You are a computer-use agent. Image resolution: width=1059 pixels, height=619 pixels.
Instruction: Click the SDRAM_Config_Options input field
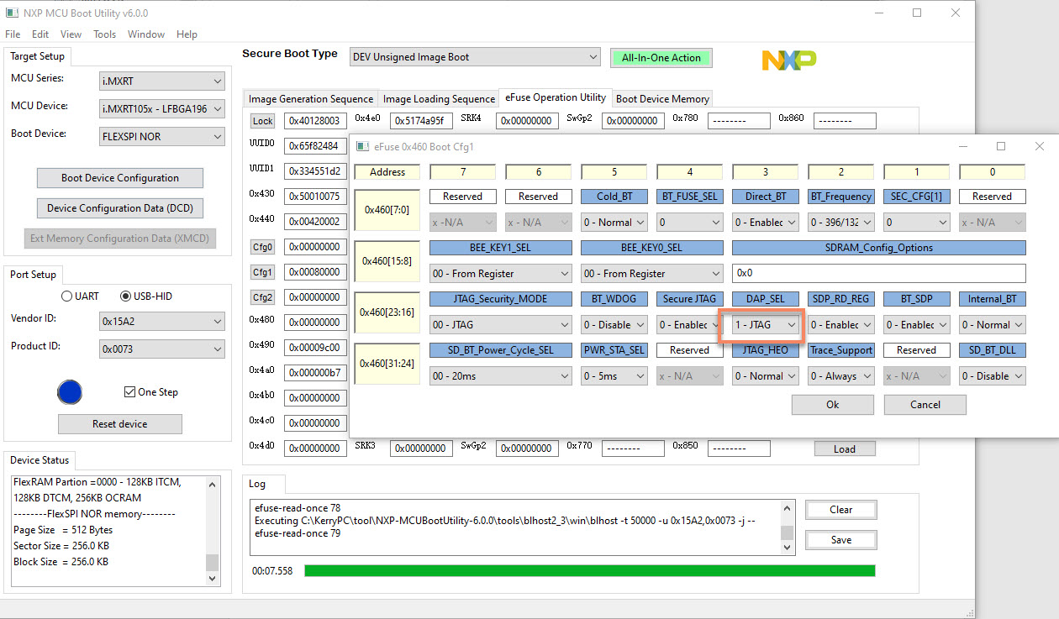click(x=878, y=273)
